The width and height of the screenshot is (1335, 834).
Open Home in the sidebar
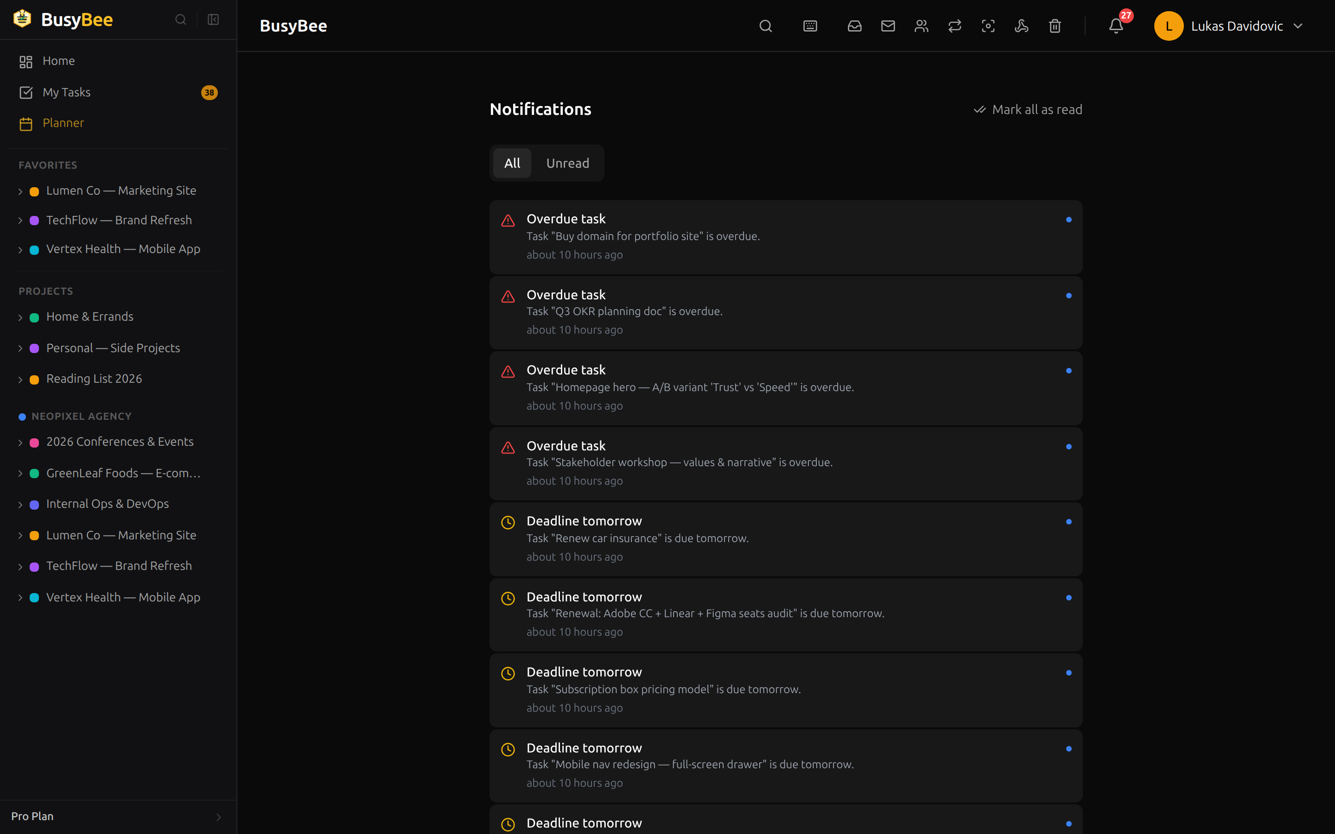118,61
